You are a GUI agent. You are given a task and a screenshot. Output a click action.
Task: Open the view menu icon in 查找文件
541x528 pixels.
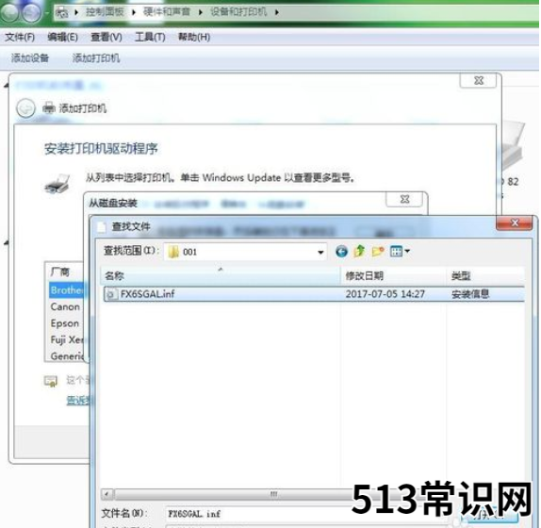click(x=396, y=251)
